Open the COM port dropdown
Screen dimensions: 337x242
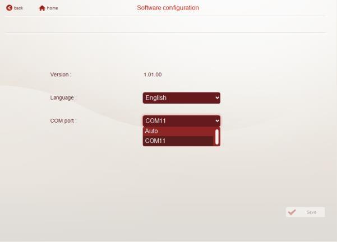(181, 121)
